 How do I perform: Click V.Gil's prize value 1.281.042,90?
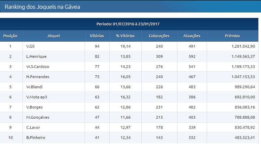coord(243,46)
